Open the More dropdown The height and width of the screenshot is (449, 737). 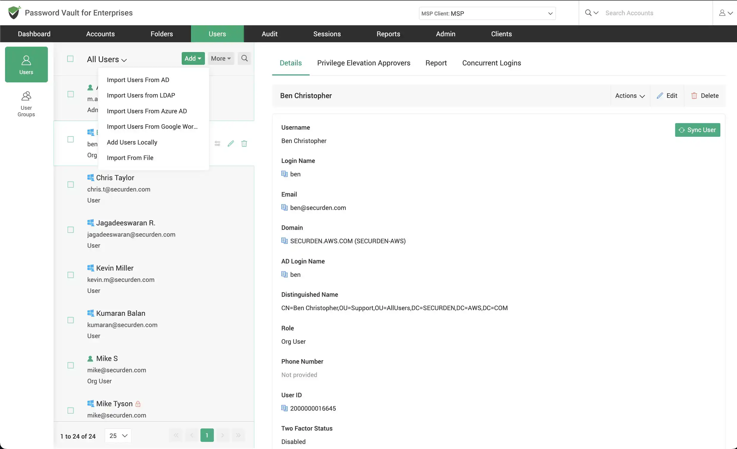click(221, 58)
